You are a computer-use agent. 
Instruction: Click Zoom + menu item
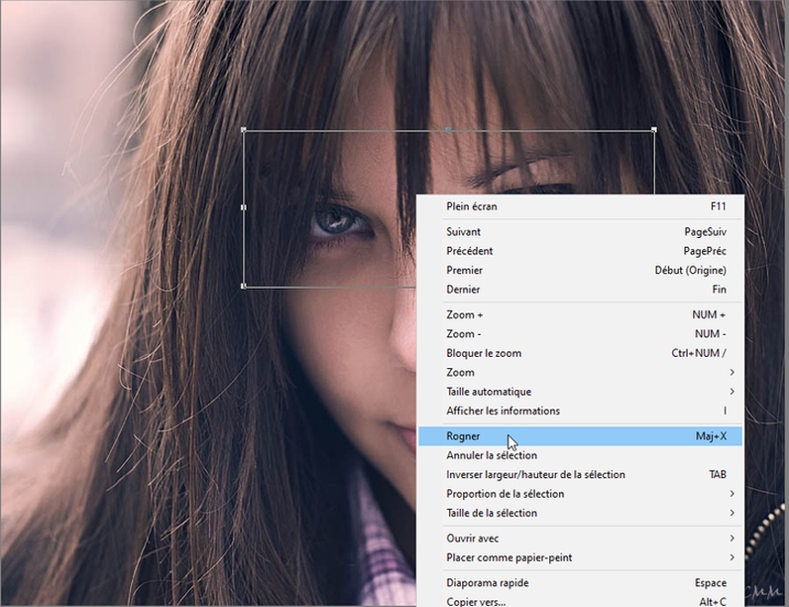pyautogui.click(x=465, y=314)
